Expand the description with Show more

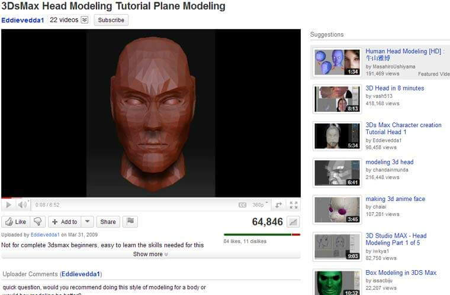pos(150,254)
